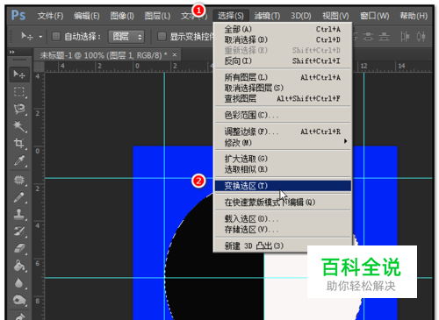Open the 滤镜(T) menu
The image size is (439, 320).
[x=267, y=16]
